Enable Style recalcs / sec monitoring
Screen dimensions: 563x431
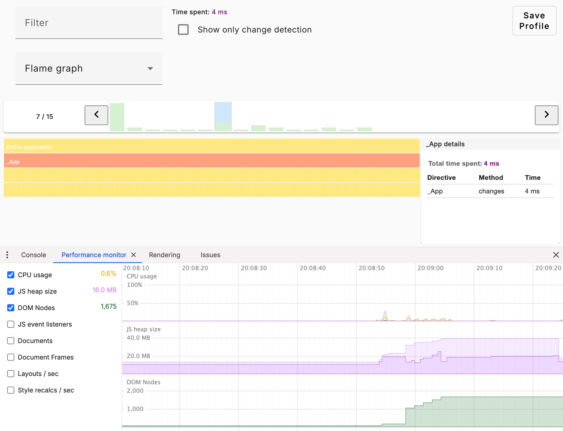point(11,390)
